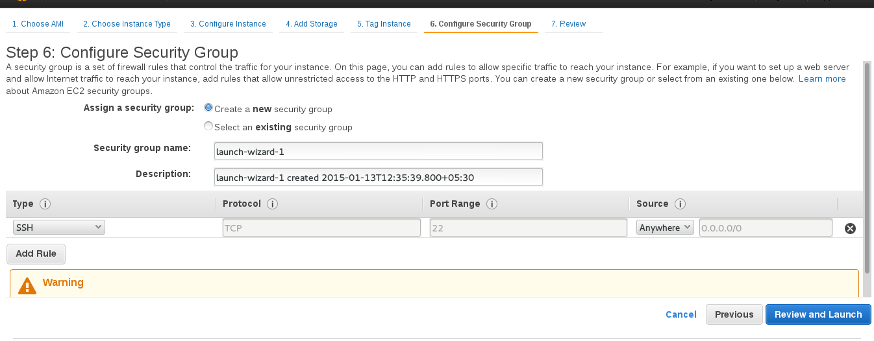Screen dimensions: 874x341
Task: Go to 2. Choose Instance Type tab
Action: [127, 24]
